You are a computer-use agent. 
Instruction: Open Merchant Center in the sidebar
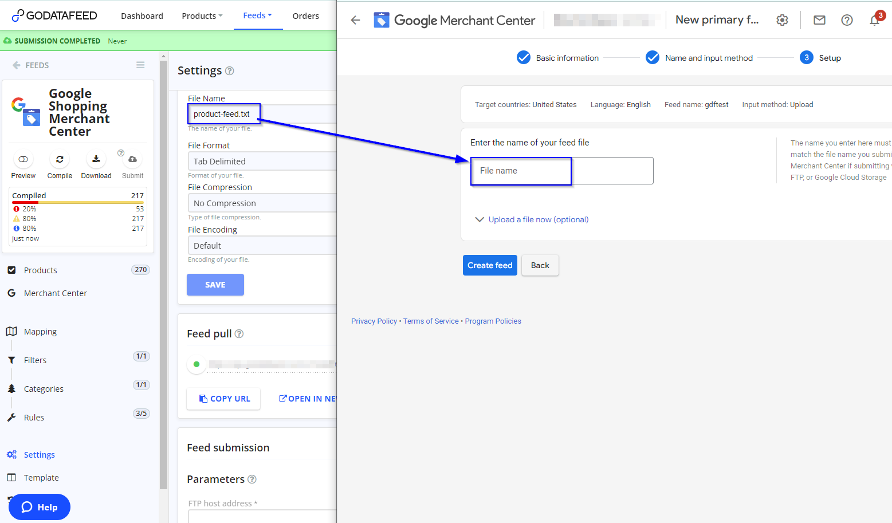click(x=56, y=293)
